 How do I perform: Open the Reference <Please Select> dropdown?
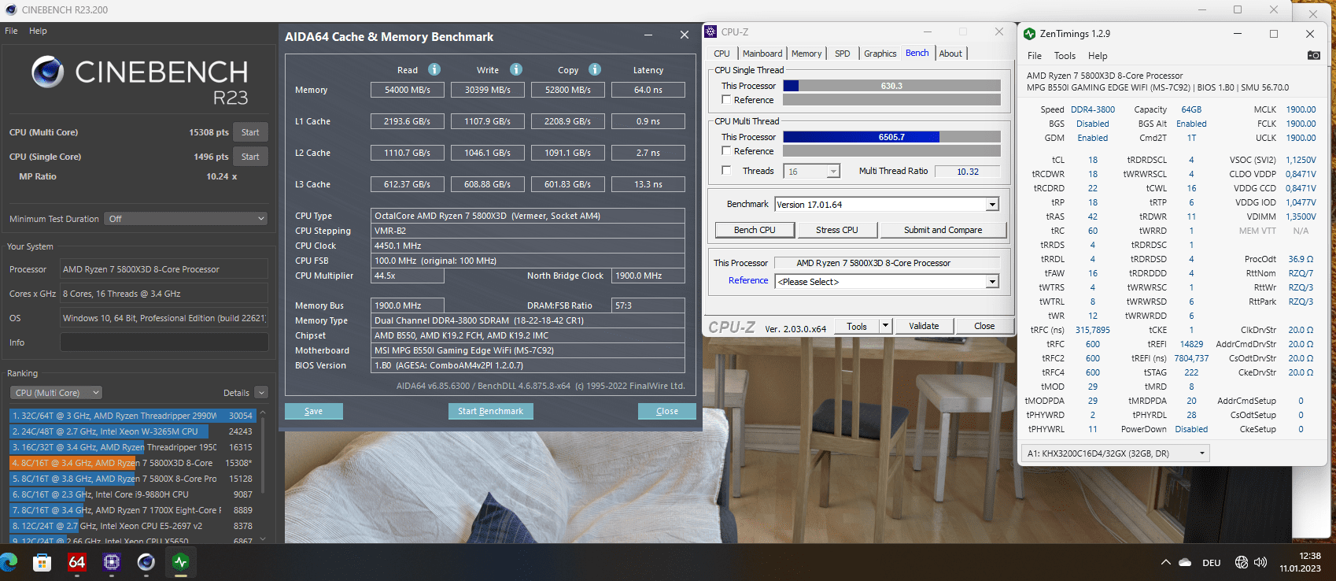[992, 282]
